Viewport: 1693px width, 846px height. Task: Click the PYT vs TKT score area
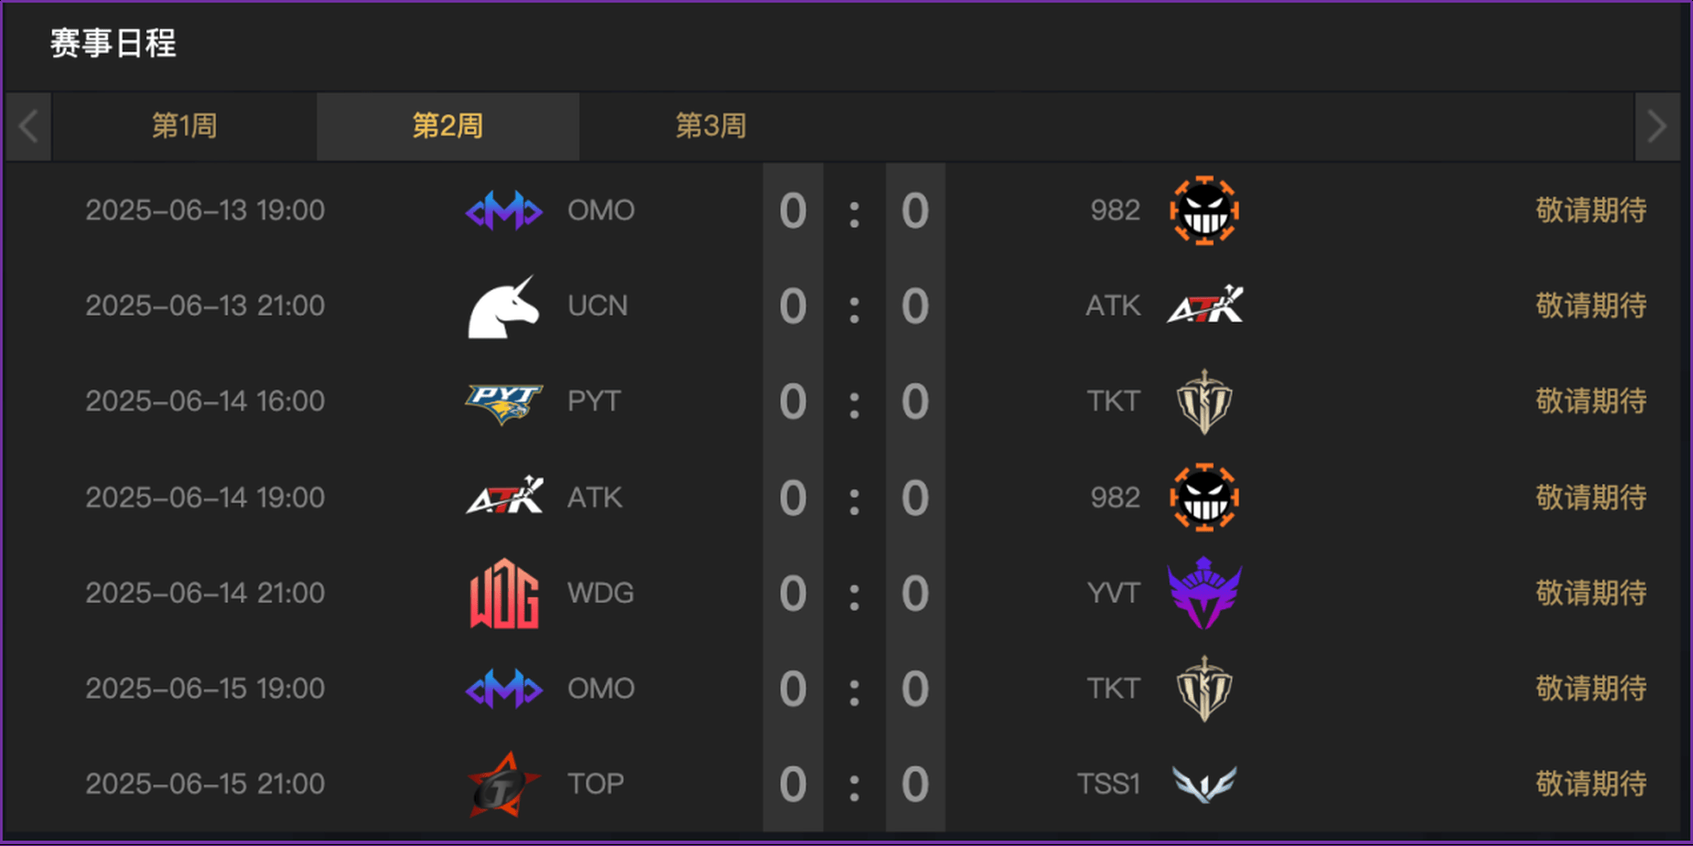coord(854,402)
